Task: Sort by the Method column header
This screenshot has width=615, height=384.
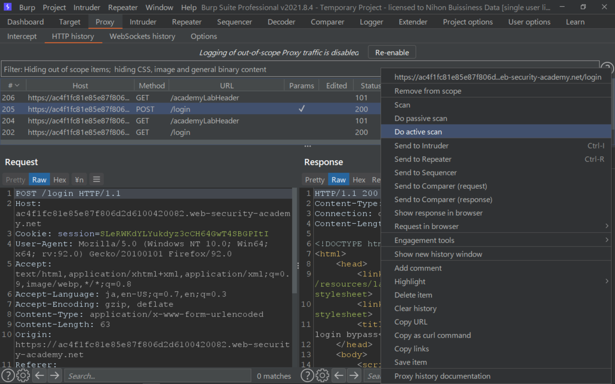Action: [152, 86]
